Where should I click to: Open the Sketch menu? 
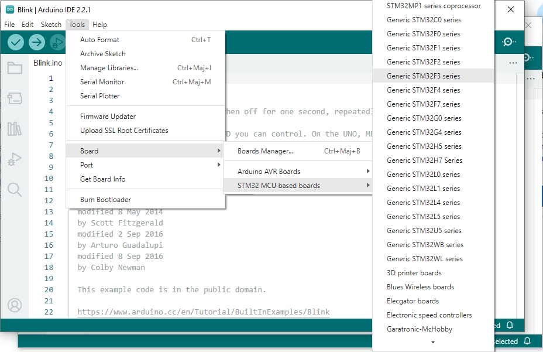51,25
